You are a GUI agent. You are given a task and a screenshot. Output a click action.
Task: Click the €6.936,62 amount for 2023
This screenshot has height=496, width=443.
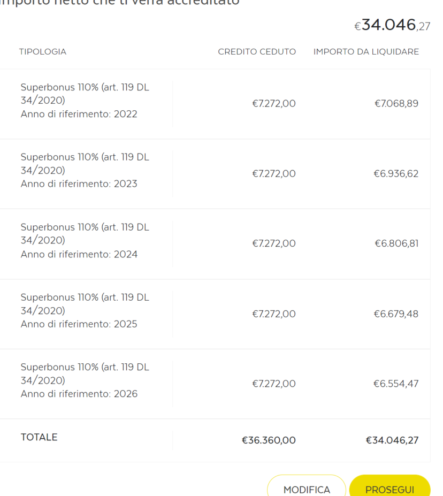(x=396, y=174)
